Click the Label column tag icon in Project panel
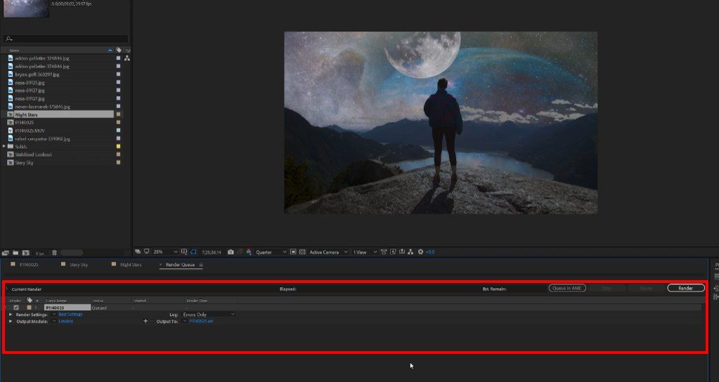This screenshot has height=382, width=719. (119, 50)
